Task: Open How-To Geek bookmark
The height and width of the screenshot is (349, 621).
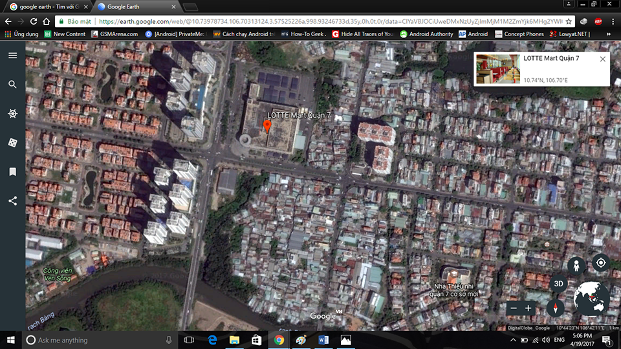Action: (x=304, y=34)
